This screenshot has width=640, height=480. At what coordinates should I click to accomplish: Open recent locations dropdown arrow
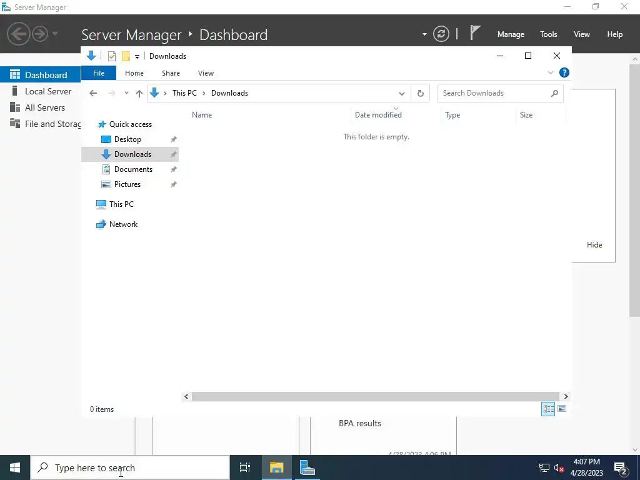click(126, 93)
